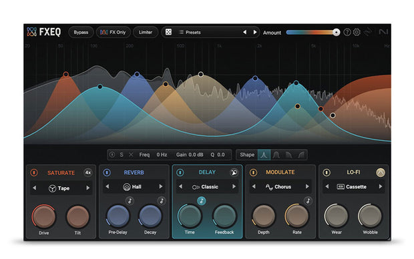Go to the previous preset arrow
The width and height of the screenshot is (414, 259).
point(245,32)
